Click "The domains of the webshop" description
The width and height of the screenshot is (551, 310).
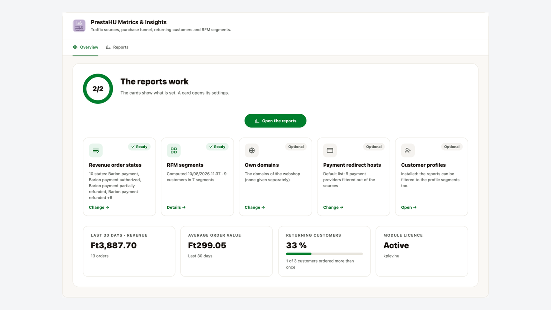click(272, 177)
